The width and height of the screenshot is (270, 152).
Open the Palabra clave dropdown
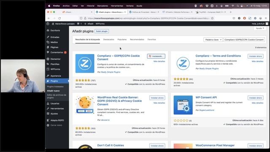click(x=213, y=40)
